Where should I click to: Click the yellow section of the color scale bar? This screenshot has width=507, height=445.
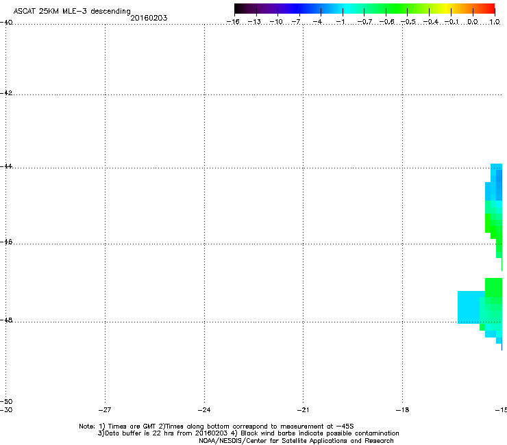[446, 9]
